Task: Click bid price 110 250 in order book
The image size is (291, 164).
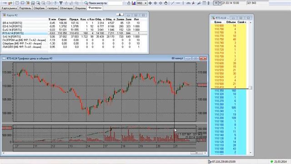Action: 219,108
